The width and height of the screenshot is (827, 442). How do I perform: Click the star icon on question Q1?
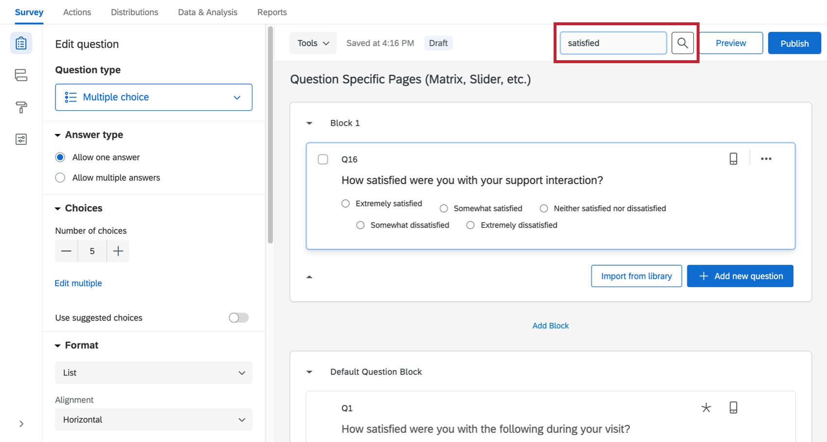706,408
